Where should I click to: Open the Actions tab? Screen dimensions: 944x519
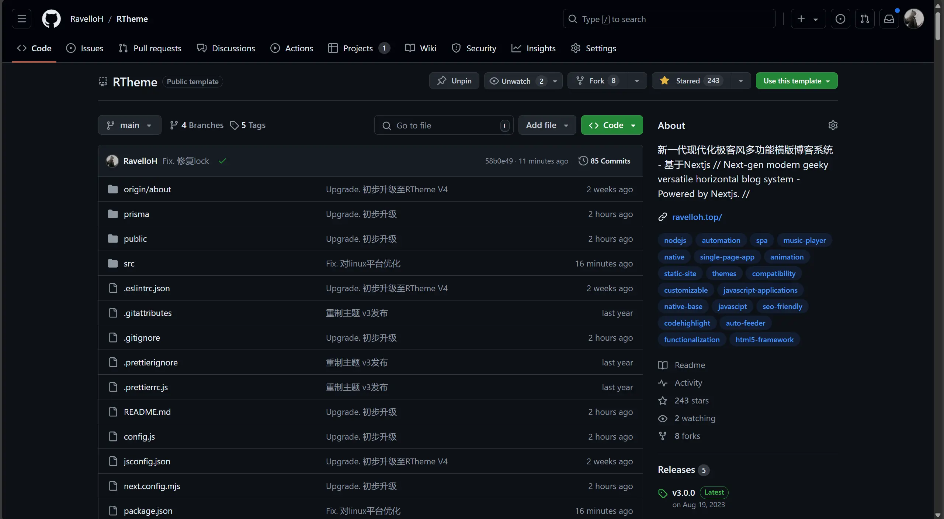(292, 48)
